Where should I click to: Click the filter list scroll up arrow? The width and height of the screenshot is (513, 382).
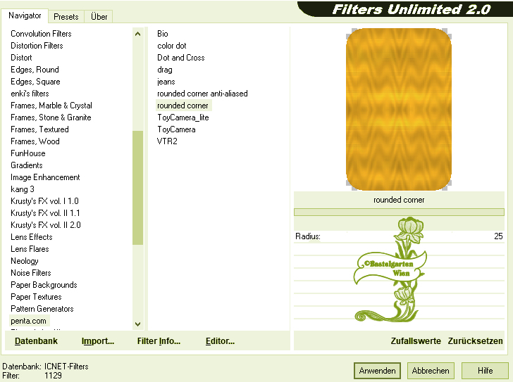click(x=137, y=34)
